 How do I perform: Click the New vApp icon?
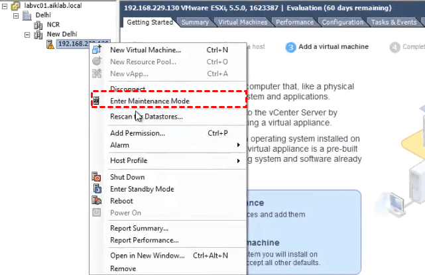point(97,74)
